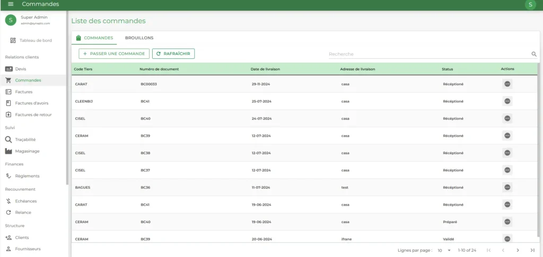Sort by Date de livraison header
Screen dimensions: 543x257
click(265, 69)
